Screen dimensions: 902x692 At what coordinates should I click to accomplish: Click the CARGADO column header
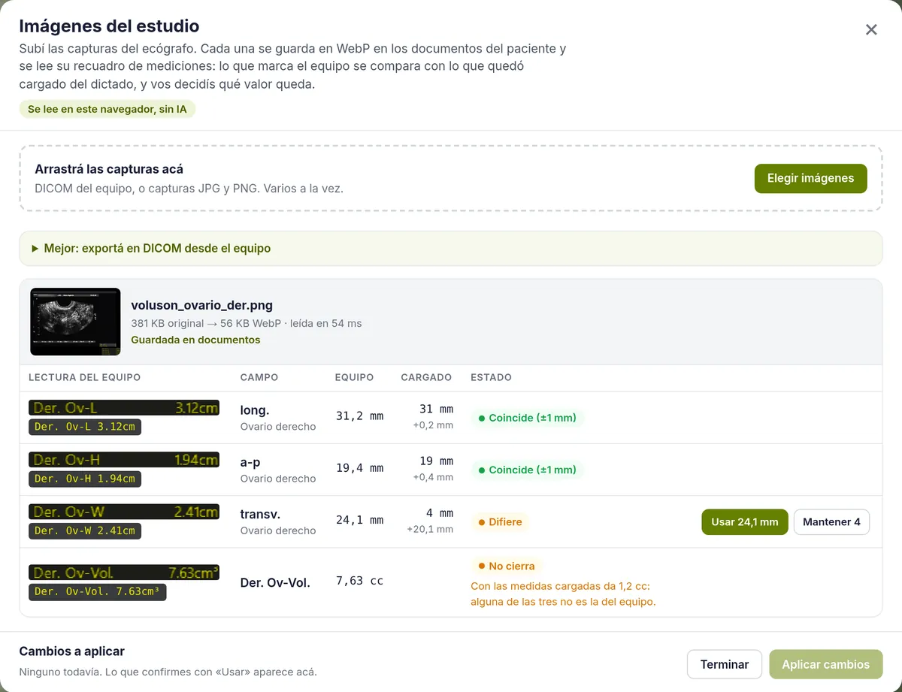(x=426, y=377)
